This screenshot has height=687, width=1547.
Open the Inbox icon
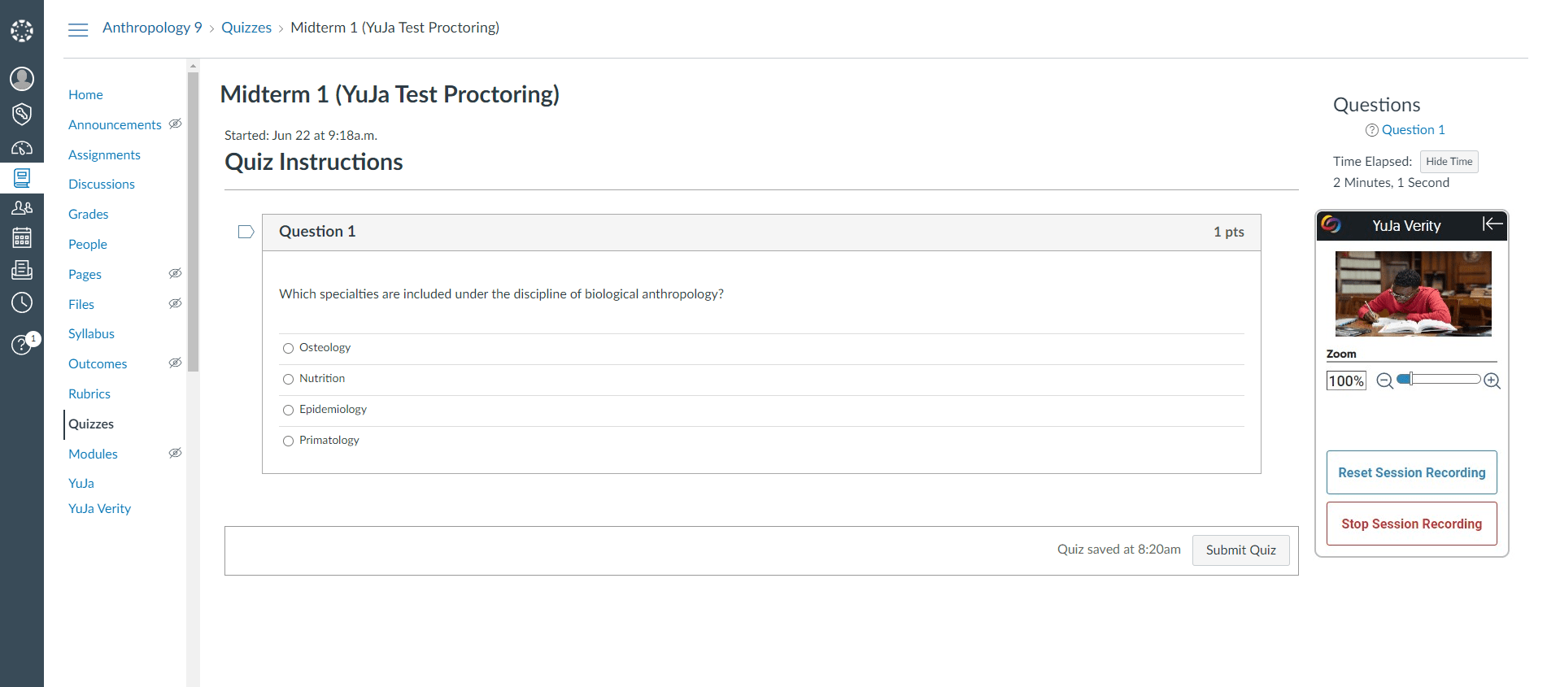[22, 270]
